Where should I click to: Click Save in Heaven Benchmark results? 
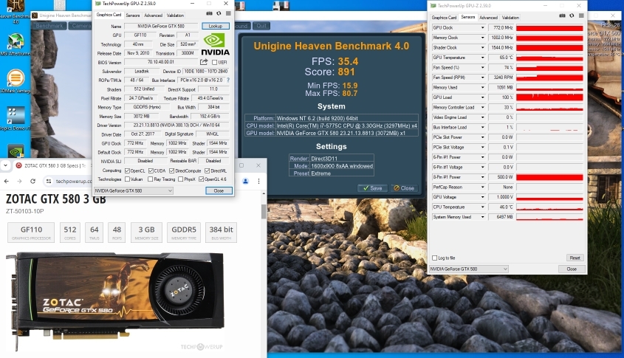[x=372, y=188]
